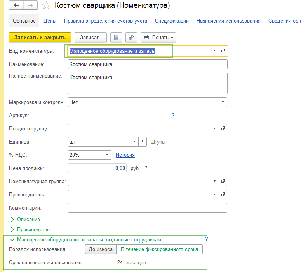Show help for Малоценное оборудование section

coord(206,239)
